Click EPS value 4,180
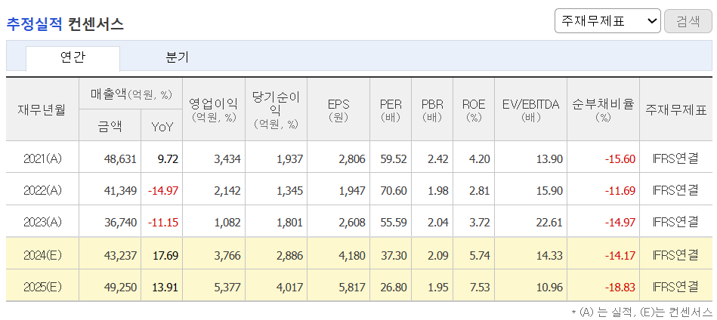The image size is (717, 320). pos(352,255)
